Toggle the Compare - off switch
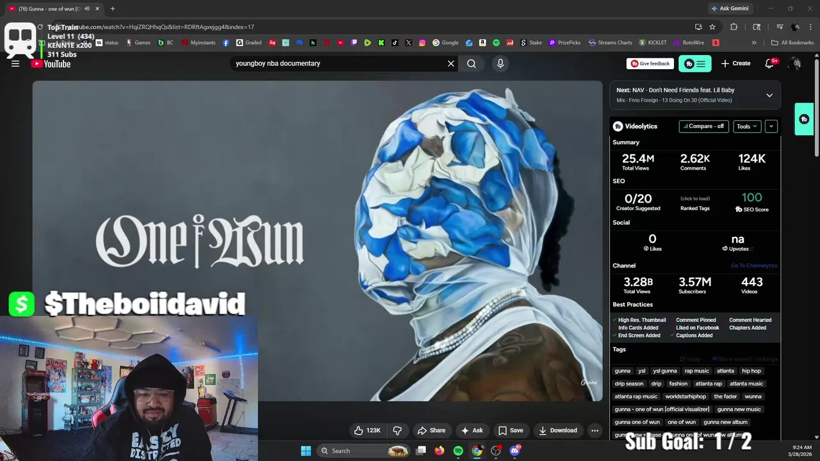This screenshot has height=461, width=820. click(704, 126)
